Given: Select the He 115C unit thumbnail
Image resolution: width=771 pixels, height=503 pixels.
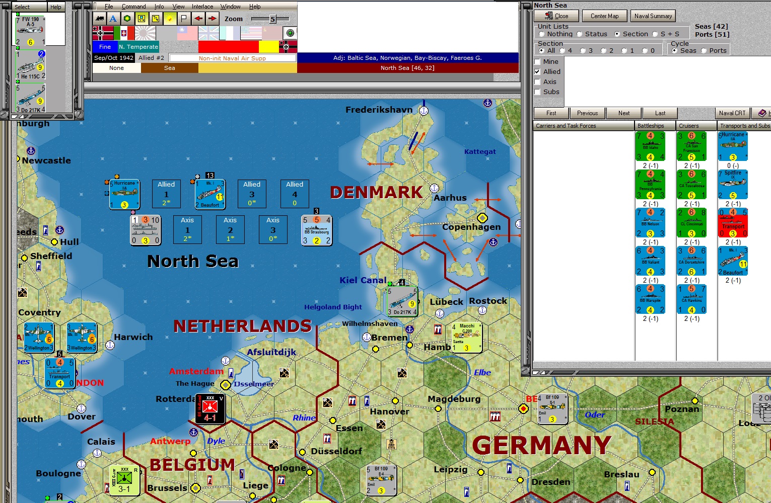Looking at the screenshot, I should click(30, 65).
